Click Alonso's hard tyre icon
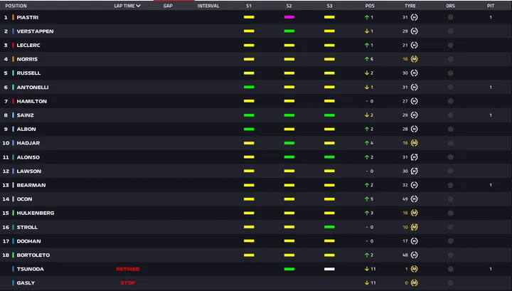The image size is (512, 291). (x=414, y=157)
